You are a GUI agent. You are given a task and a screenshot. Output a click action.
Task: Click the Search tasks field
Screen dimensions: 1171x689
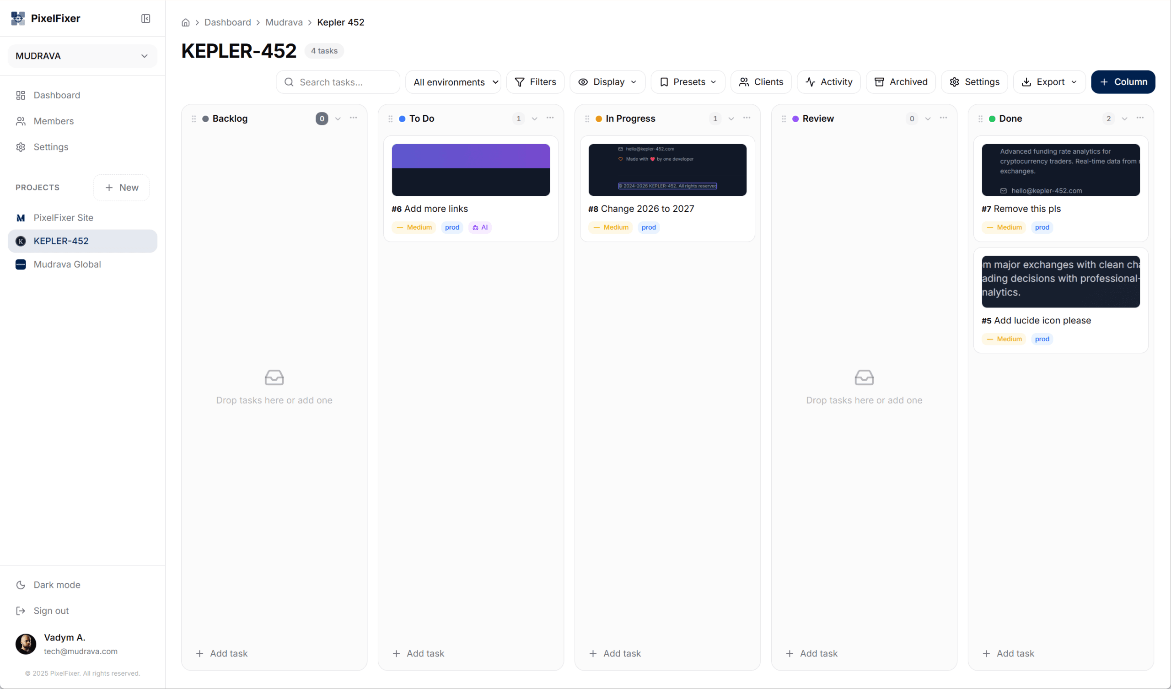[x=338, y=82]
